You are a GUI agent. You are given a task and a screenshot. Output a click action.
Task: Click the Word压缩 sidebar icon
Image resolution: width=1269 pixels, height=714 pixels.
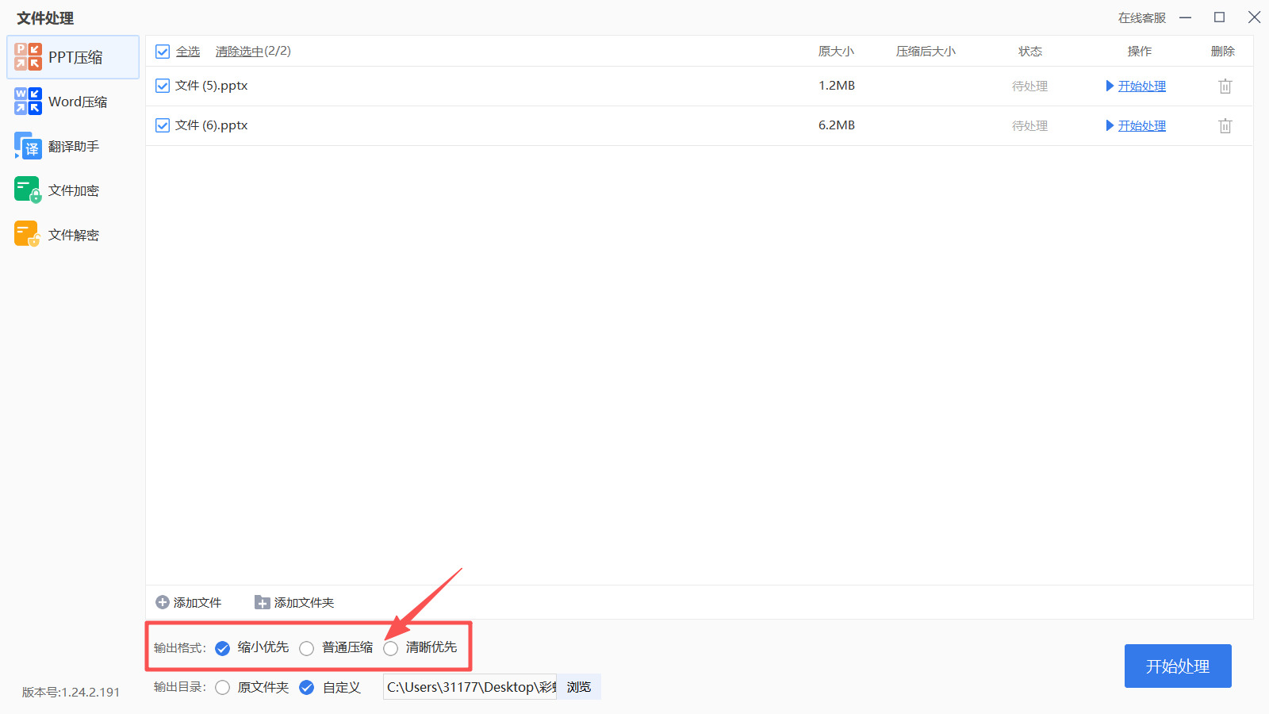(x=28, y=102)
